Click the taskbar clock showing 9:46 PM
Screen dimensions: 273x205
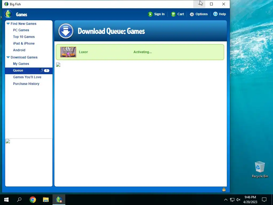pyautogui.click(x=250, y=200)
